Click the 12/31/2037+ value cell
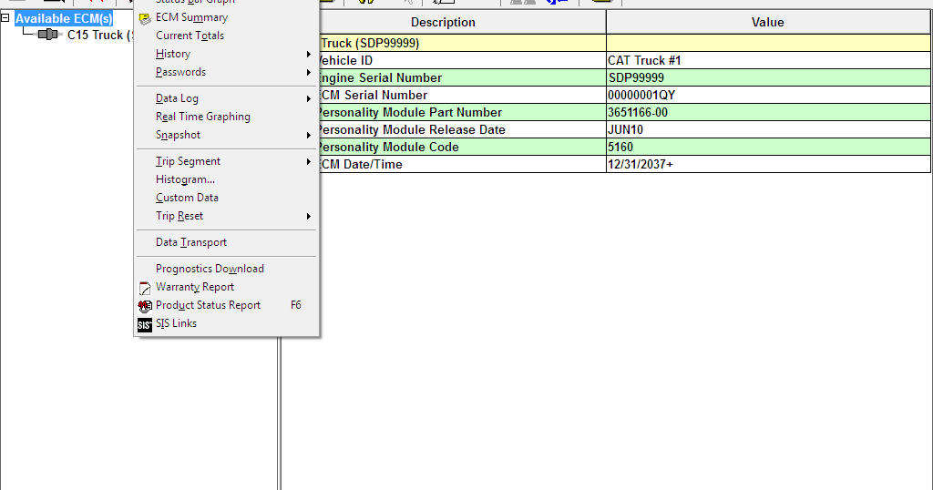This screenshot has width=933, height=490. click(768, 164)
